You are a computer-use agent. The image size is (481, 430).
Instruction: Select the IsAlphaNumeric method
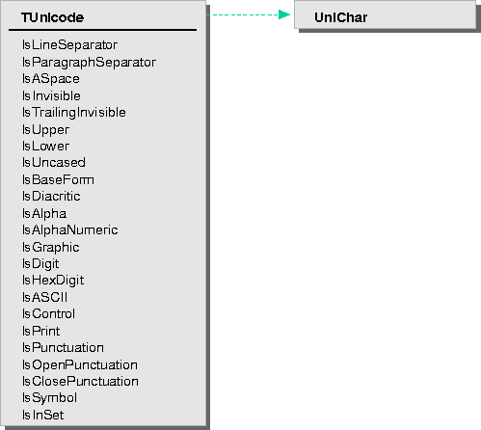[69, 230]
